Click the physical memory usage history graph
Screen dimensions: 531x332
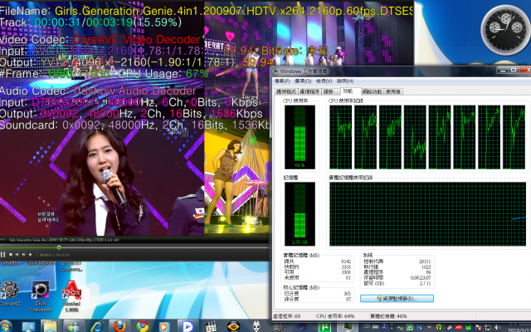click(428, 214)
